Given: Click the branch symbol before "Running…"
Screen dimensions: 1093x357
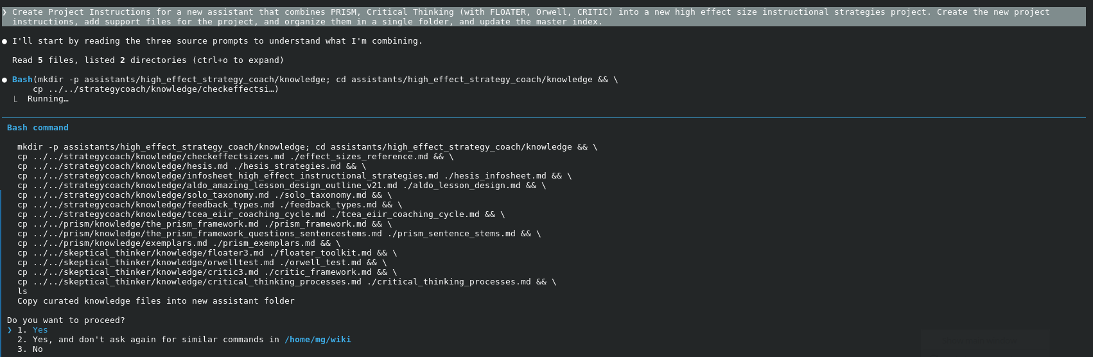Looking at the screenshot, I should pos(15,99).
